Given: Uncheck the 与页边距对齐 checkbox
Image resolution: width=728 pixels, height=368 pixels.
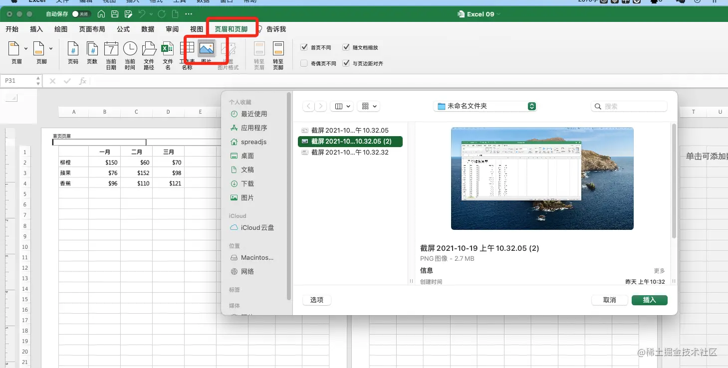Looking at the screenshot, I should pyautogui.click(x=346, y=63).
